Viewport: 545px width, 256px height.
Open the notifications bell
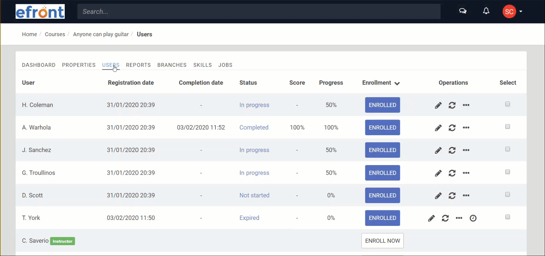click(486, 11)
